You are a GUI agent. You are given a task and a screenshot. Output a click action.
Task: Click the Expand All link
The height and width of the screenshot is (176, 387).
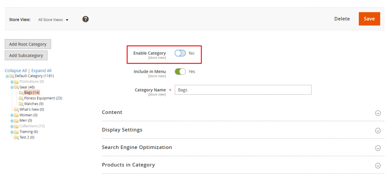tap(42, 70)
